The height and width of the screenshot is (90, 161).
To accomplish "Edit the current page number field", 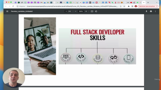I will pyautogui.click(x=66, y=11).
